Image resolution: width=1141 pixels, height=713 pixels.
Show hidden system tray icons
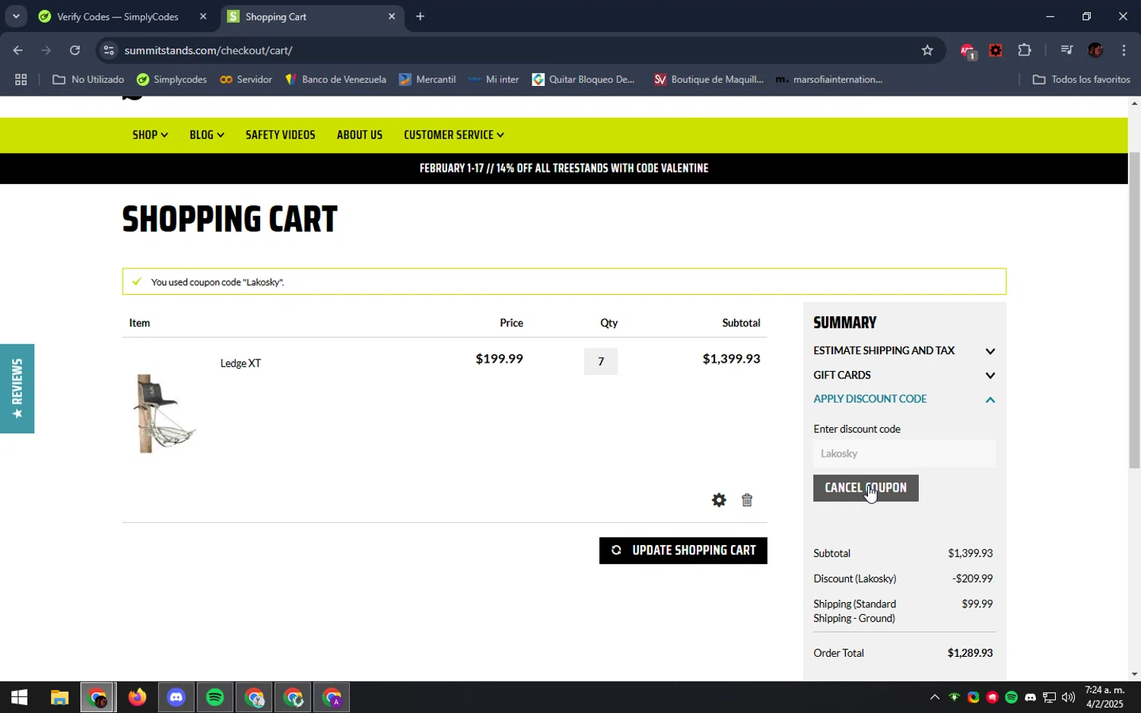[x=935, y=697]
